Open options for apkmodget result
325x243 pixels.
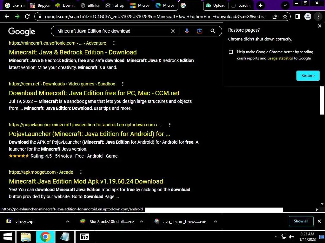tap(81, 172)
